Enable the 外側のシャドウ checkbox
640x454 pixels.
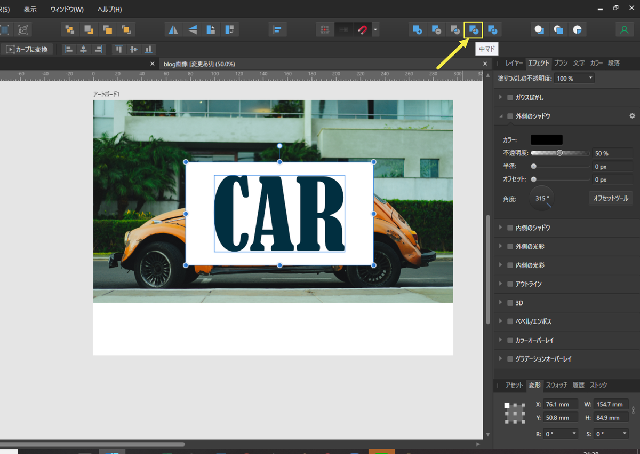pos(510,116)
